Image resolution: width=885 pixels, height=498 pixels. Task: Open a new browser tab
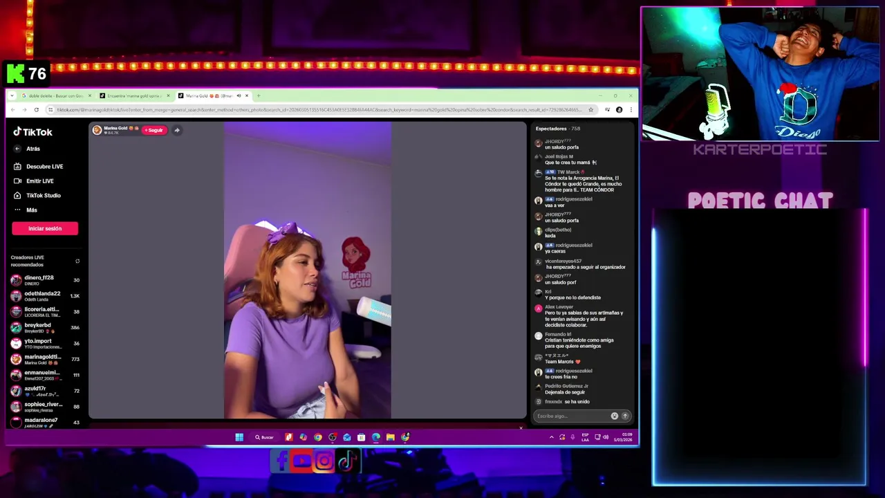coord(259,95)
